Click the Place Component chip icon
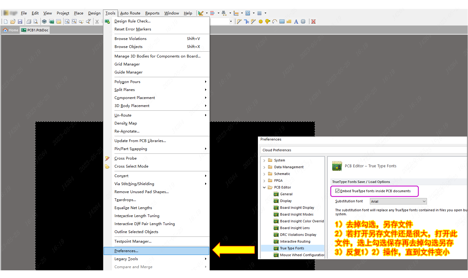This screenshot has width=468, height=278. 303,22
